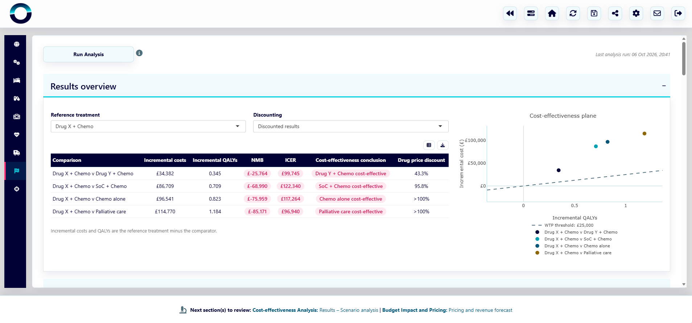Click the page vertical scrollbar thumb
The width and height of the screenshot is (692, 323).
(684, 59)
